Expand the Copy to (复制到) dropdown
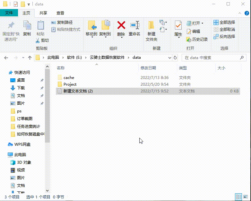Image resolution: width=251 pixels, height=201 pixels. (105, 37)
